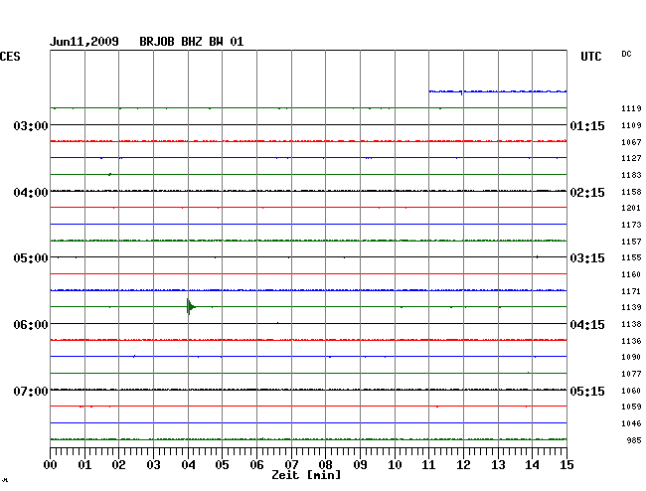Click minute tick label 02
Image resolution: width=646 pixels, height=491 pixels.
(x=118, y=465)
